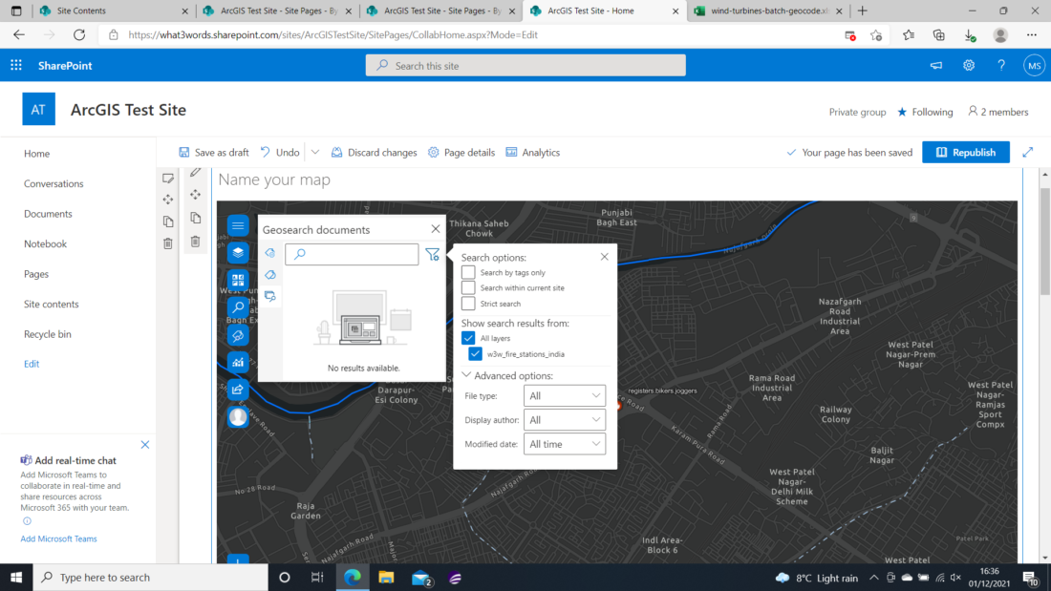
Task: Expand page to full screen arrow icon
Action: (x=1027, y=153)
